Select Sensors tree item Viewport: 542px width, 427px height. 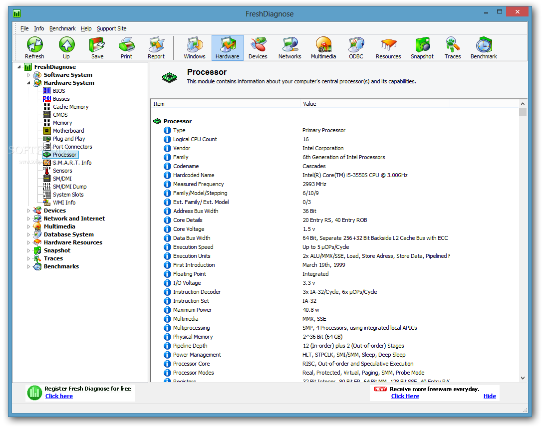pos(62,171)
